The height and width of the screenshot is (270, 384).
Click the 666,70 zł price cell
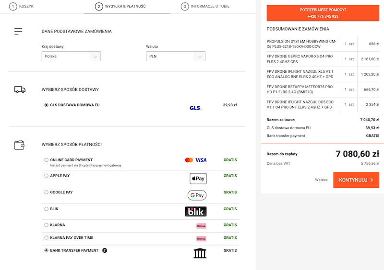(372, 90)
